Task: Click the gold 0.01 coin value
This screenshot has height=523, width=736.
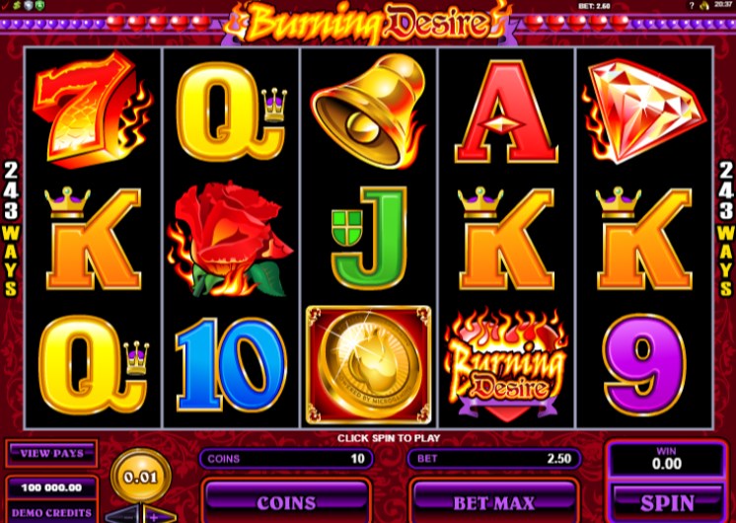Action: coord(141,477)
